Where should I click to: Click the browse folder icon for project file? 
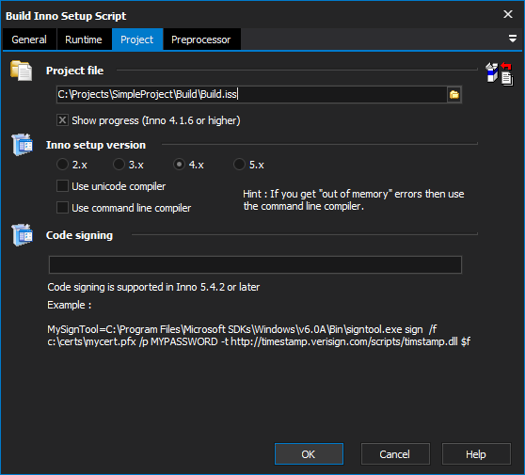(454, 95)
